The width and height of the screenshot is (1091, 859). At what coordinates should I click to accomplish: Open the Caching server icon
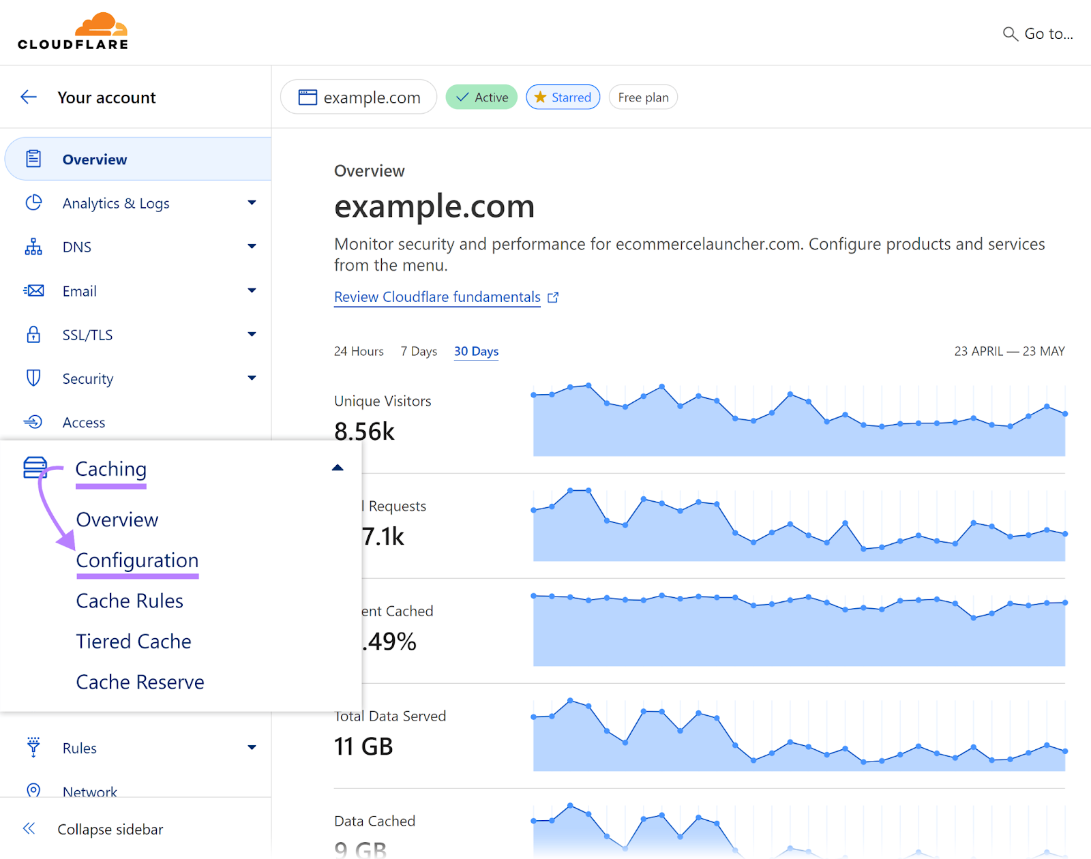point(33,466)
